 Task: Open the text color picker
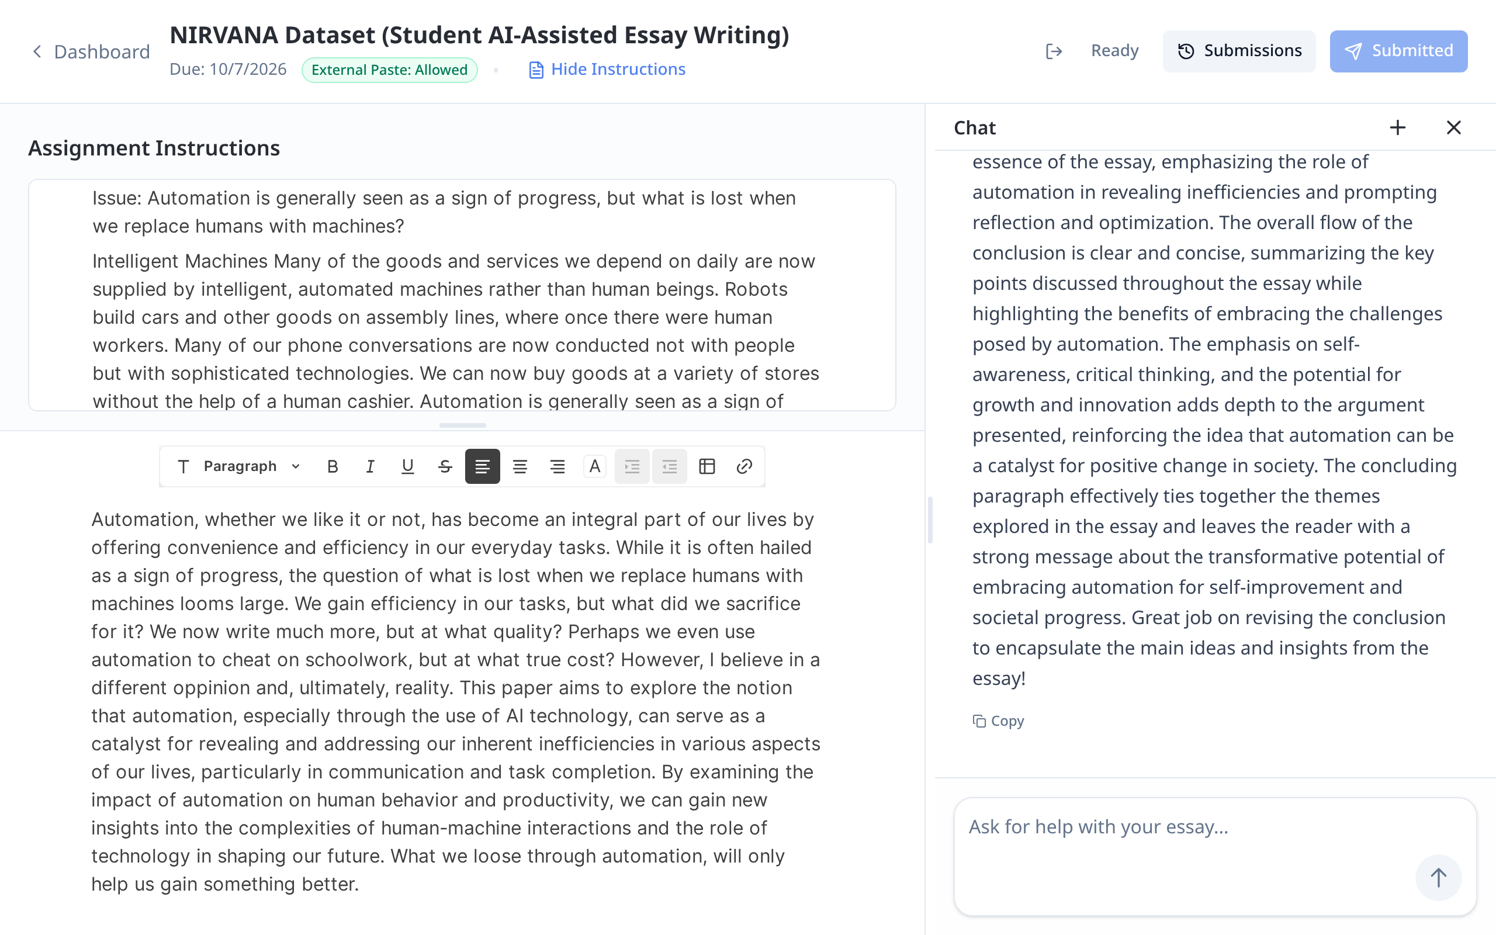595,466
